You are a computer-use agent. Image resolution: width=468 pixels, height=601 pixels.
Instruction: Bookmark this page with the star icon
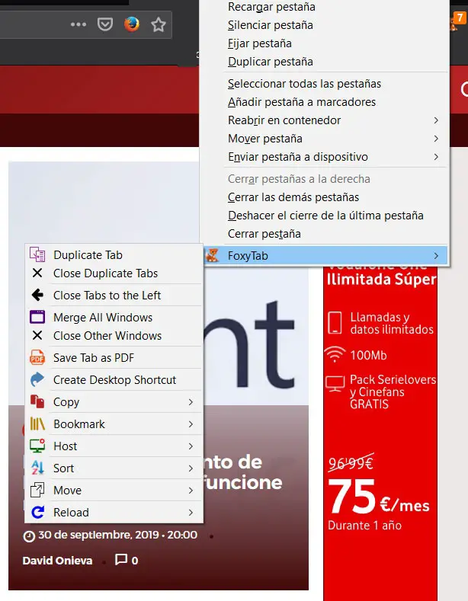(x=158, y=24)
